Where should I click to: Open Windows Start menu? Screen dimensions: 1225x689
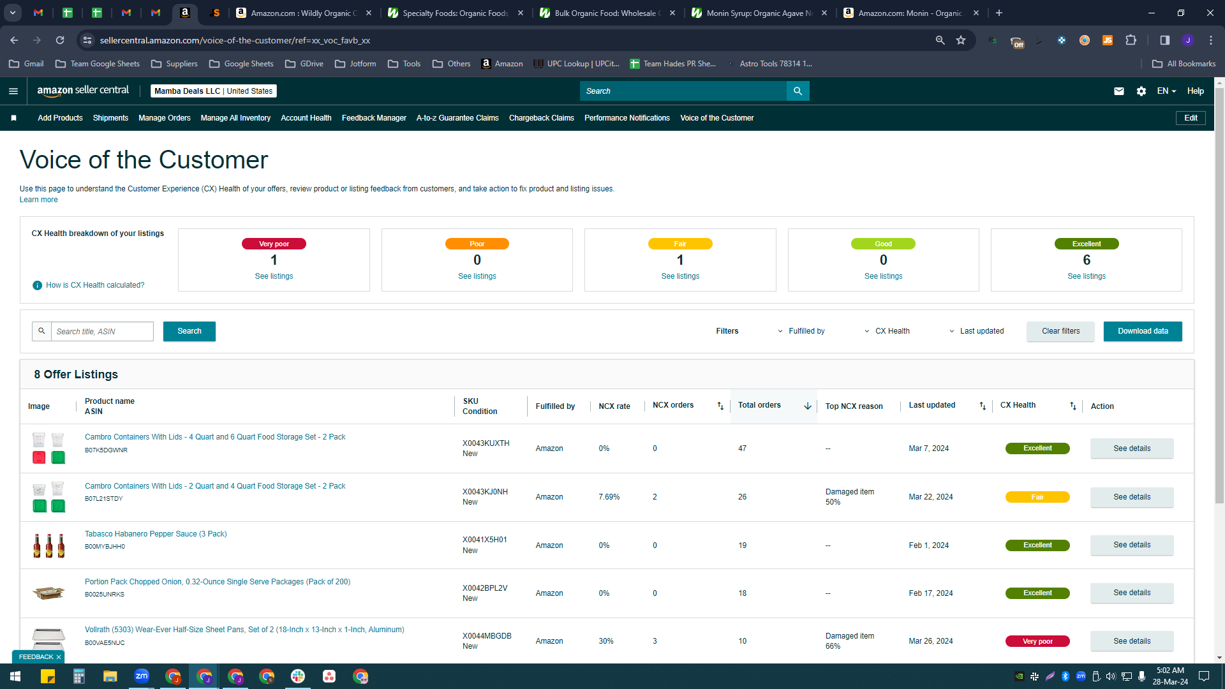click(15, 676)
